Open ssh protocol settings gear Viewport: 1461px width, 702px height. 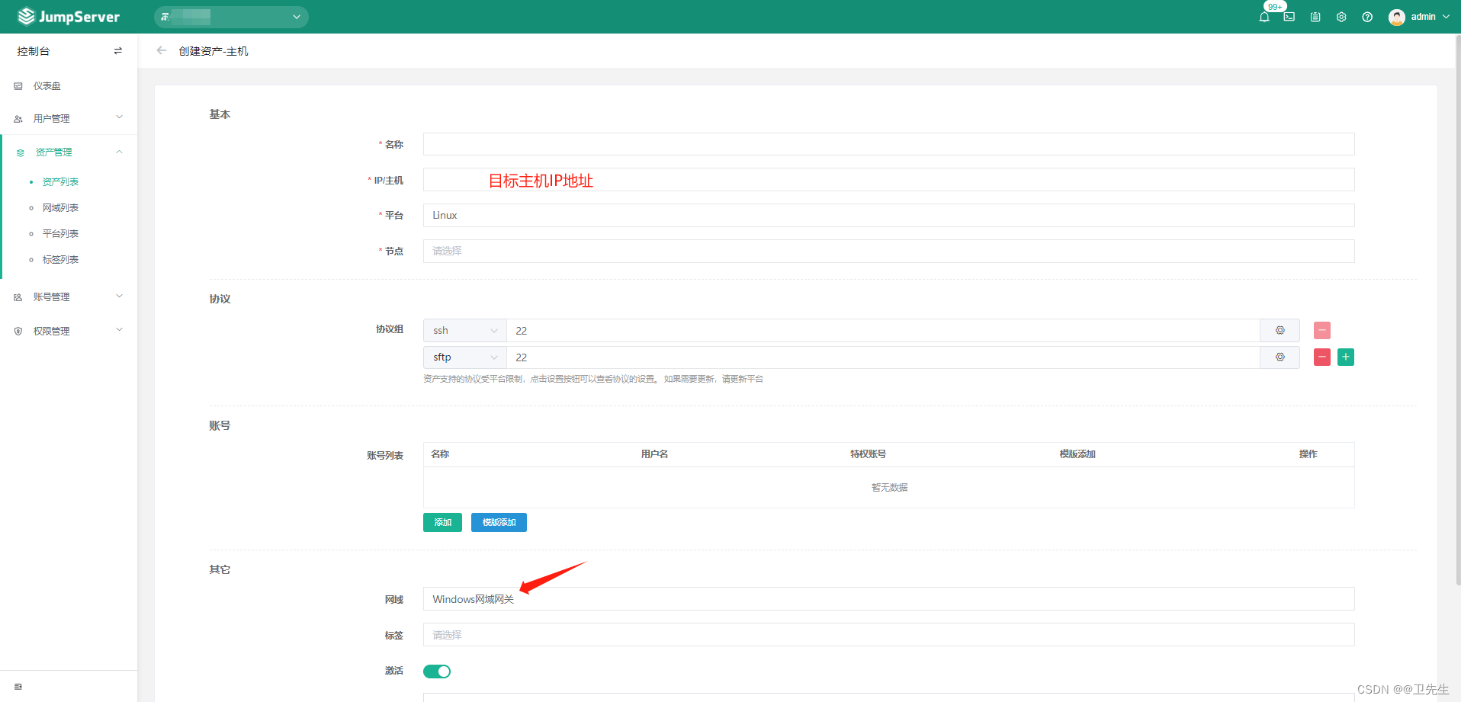point(1280,330)
